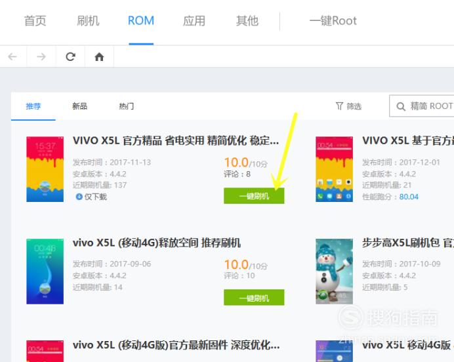Image resolution: width=454 pixels, height=362 pixels.
Task: Open home page via house icon
Action: (x=99, y=56)
